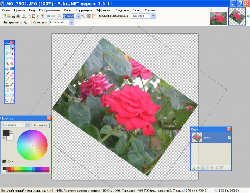Click the Save floppy disk icon
This screenshot has height=193, width=250.
(13, 16)
